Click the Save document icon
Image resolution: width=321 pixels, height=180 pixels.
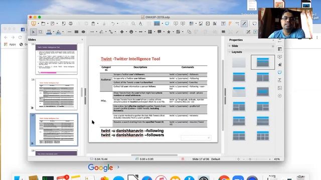(53, 23)
